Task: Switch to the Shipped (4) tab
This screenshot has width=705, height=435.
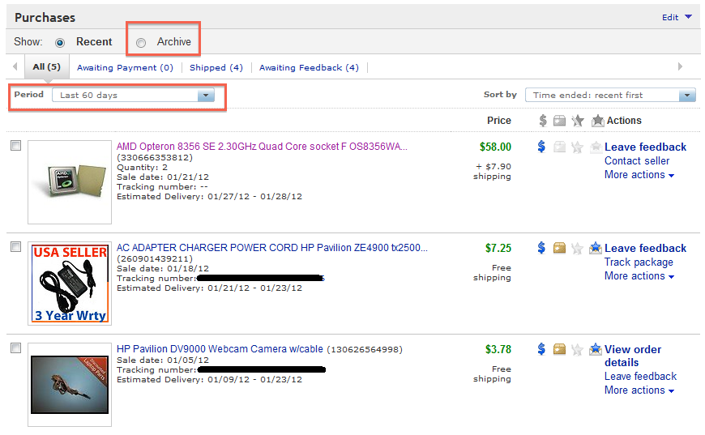Action: click(x=216, y=68)
